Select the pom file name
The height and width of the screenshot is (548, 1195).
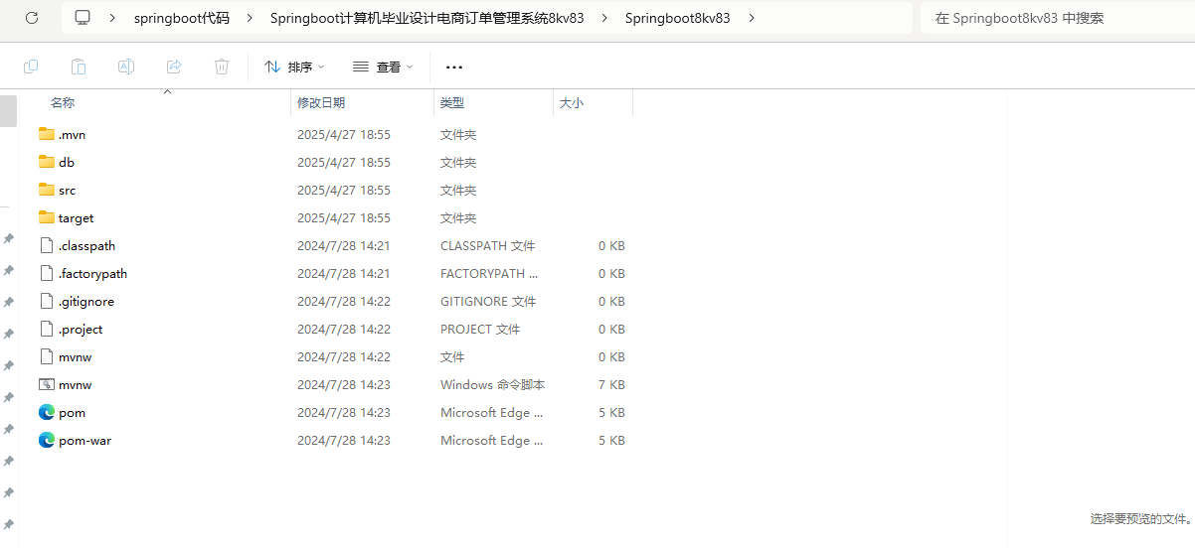click(x=72, y=412)
